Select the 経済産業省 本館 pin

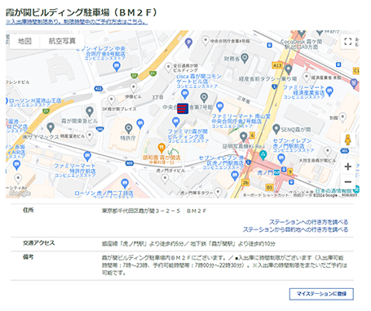click(307, 78)
